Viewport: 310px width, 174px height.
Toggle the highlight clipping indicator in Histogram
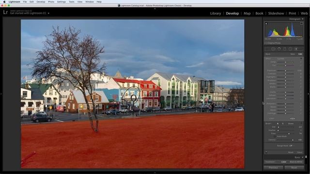[x=301, y=24]
